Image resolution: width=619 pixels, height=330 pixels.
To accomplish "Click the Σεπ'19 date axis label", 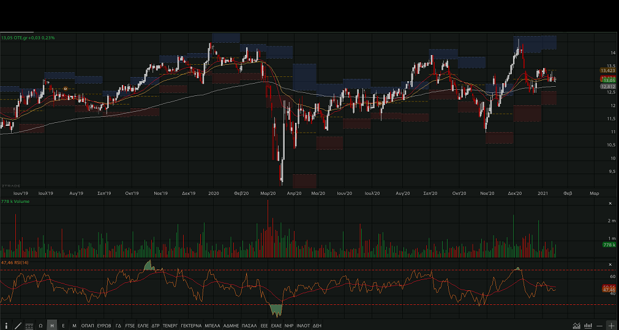I will point(104,193).
